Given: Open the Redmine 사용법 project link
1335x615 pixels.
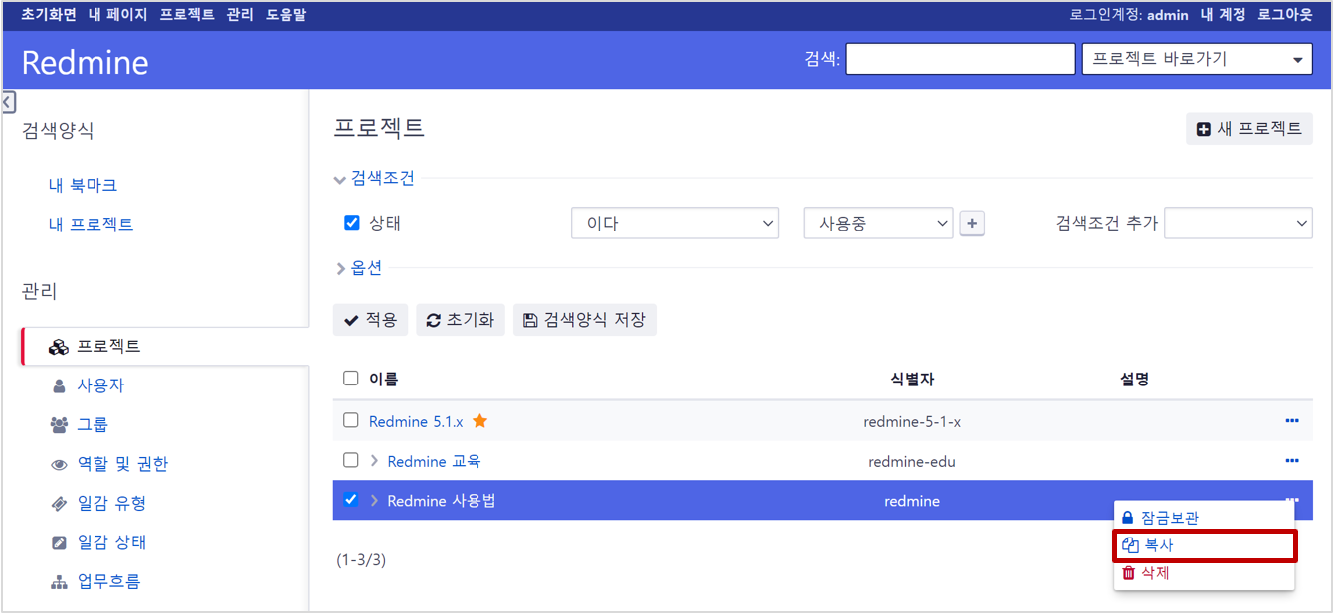Looking at the screenshot, I should (442, 501).
